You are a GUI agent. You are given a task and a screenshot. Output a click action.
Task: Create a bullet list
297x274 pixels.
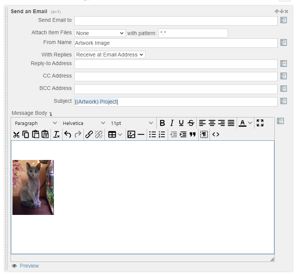coord(153,135)
